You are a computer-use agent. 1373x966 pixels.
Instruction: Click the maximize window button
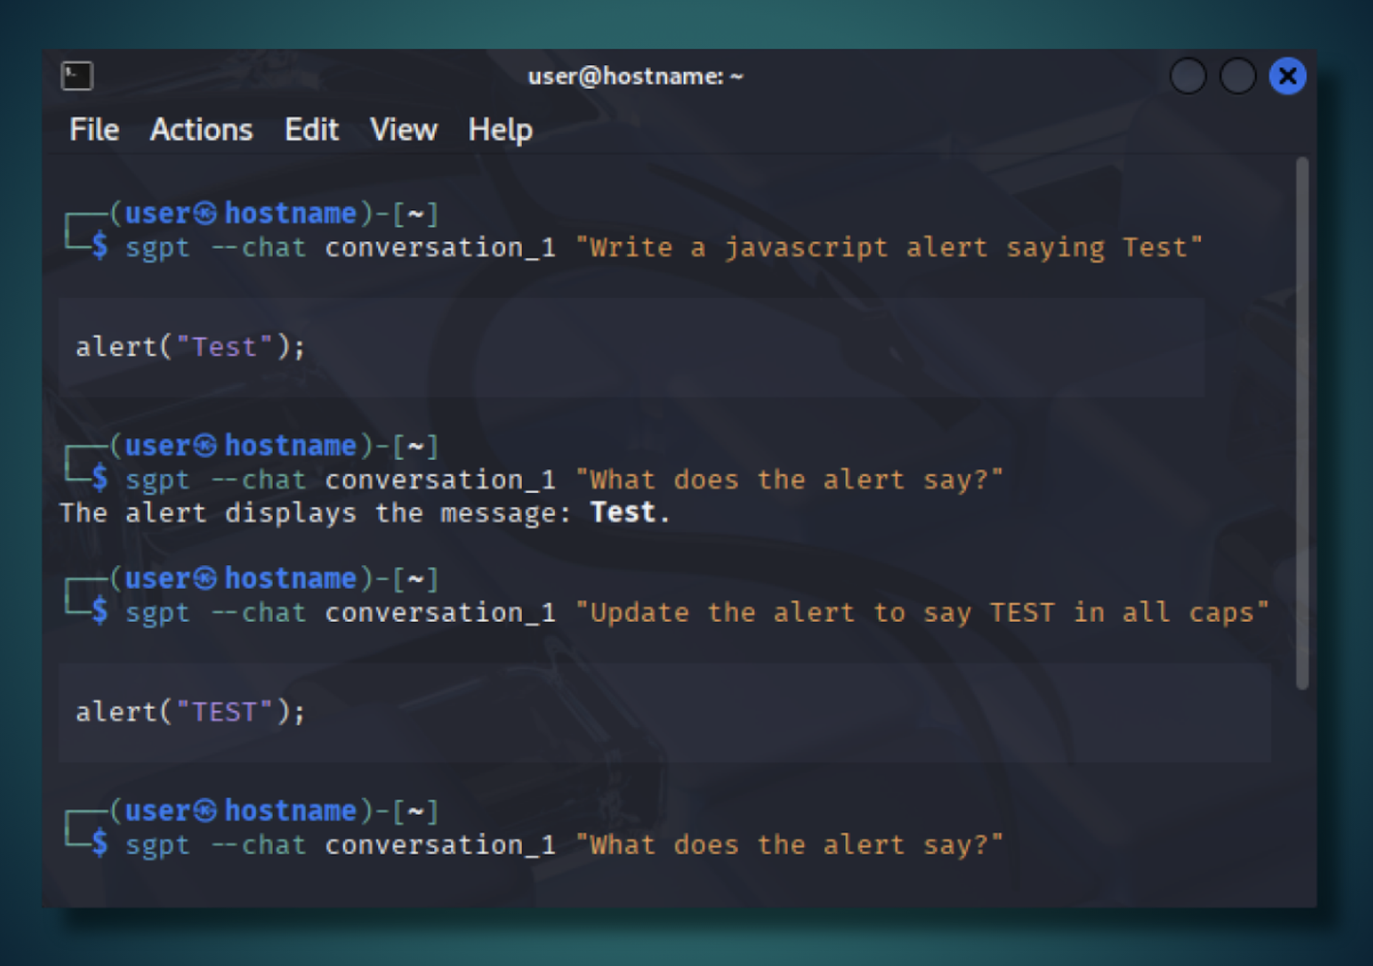pos(1237,75)
